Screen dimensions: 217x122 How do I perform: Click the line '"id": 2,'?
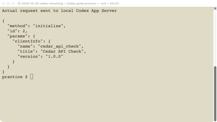17,31
